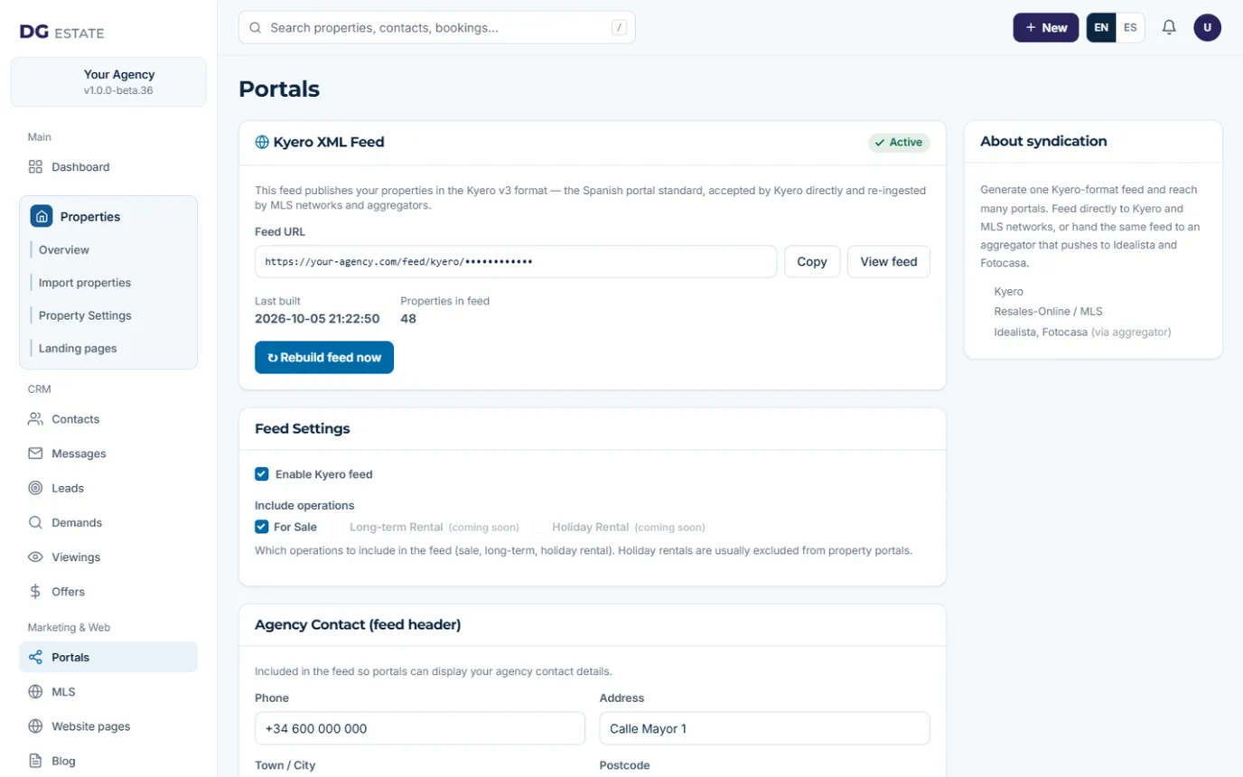Toggle the Enable Kyero feed checkbox

click(x=262, y=473)
